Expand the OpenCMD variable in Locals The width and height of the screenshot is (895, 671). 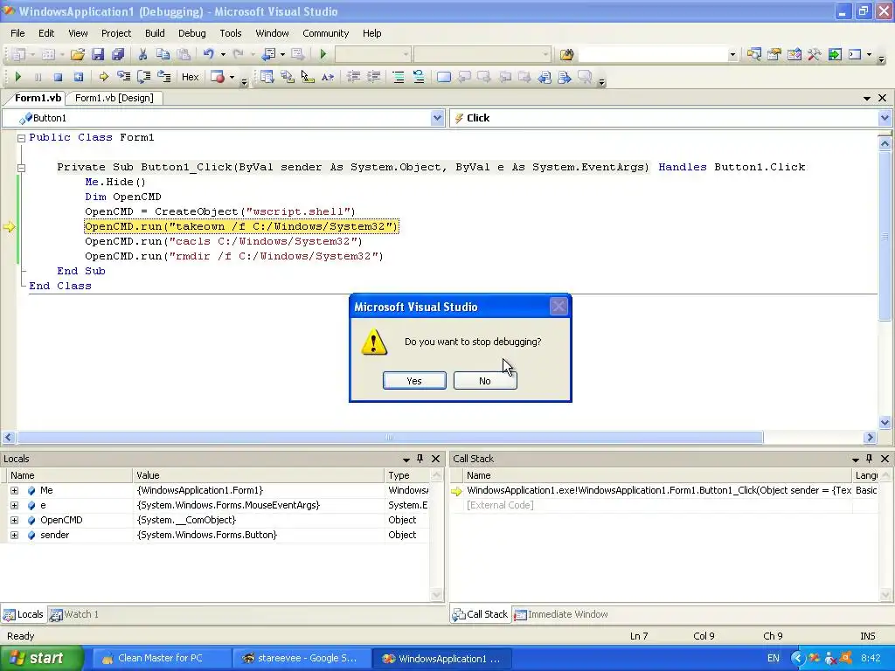[x=14, y=520]
